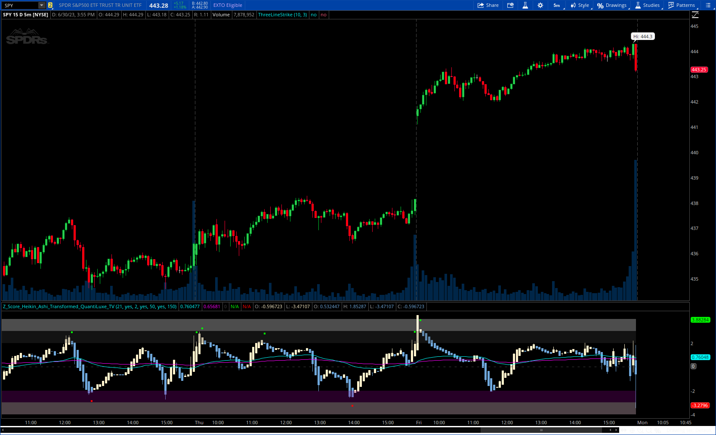Image resolution: width=716 pixels, height=435 pixels.
Task: Click the horizontal time scrollbar thumb
Action: (541, 430)
